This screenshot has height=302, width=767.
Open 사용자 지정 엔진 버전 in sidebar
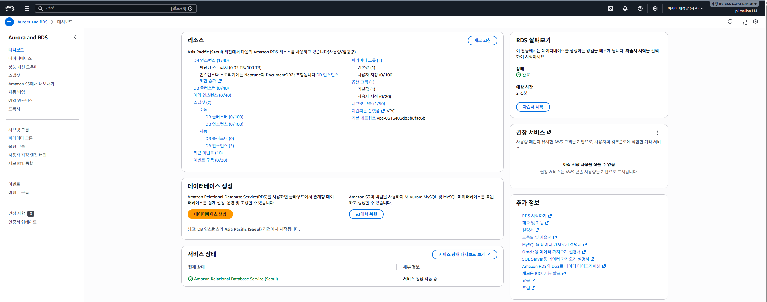tap(27, 155)
